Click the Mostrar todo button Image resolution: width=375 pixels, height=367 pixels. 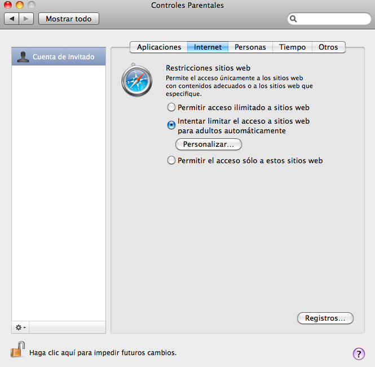68,19
